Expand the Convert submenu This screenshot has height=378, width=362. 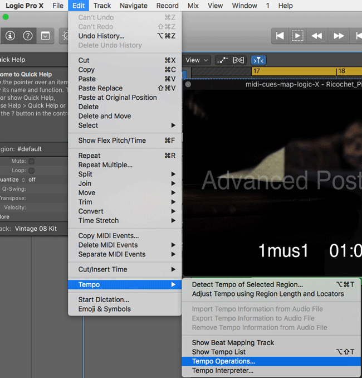[125, 211]
